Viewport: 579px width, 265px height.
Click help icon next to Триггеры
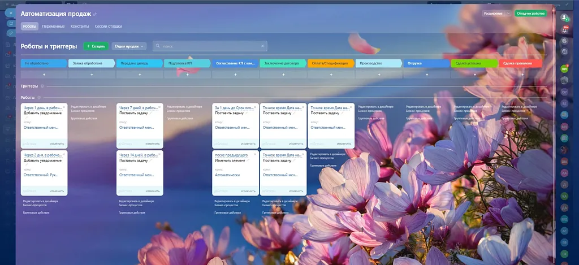[41, 86]
